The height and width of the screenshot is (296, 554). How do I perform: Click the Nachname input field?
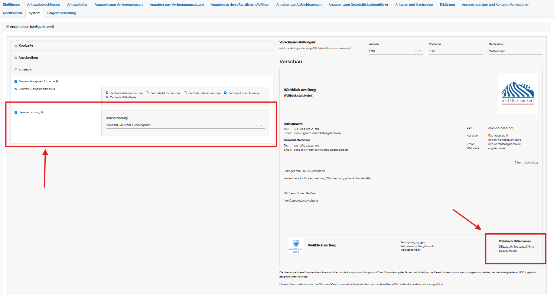515,51
